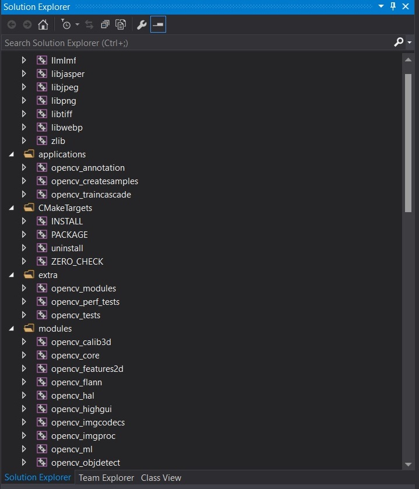Click Sync with Active Document icon
Viewport: 419px width, 489px height.
pyautogui.click(x=89, y=24)
